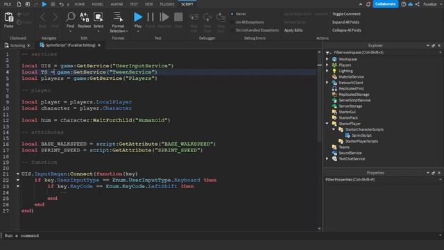The image size is (444, 250).
Task: Click the Stop test icon
Action: (178, 17)
